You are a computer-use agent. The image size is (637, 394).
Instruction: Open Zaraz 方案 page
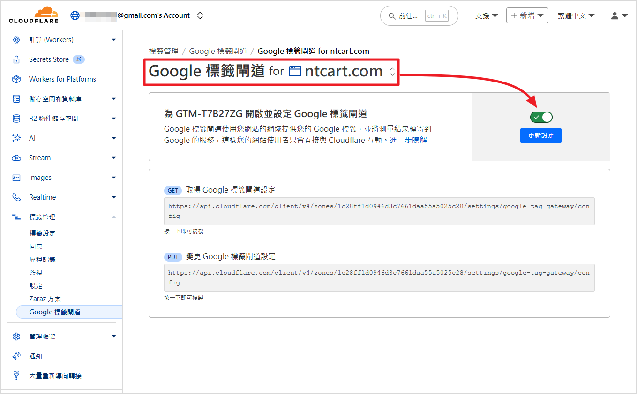[x=45, y=299]
